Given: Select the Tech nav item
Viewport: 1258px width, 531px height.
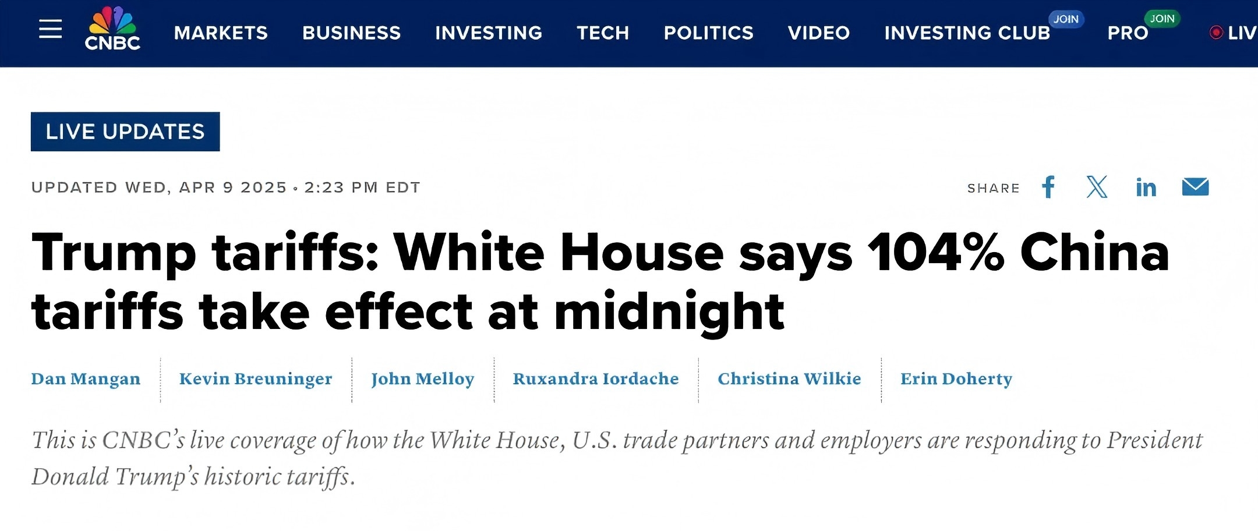Looking at the screenshot, I should [x=603, y=33].
